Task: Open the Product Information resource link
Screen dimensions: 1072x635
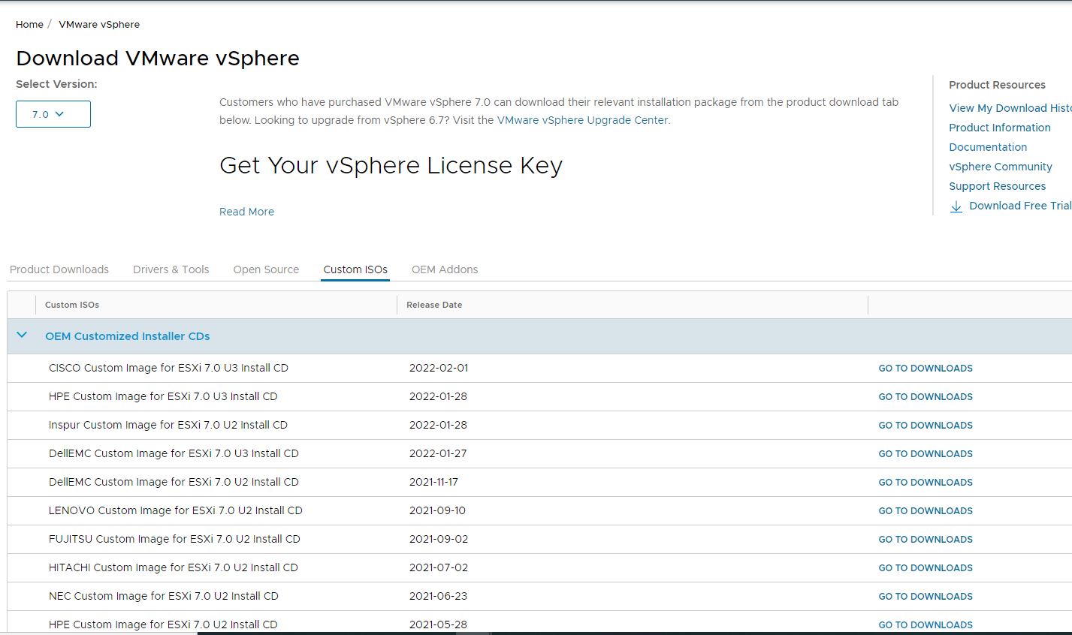Action: 1000,127
